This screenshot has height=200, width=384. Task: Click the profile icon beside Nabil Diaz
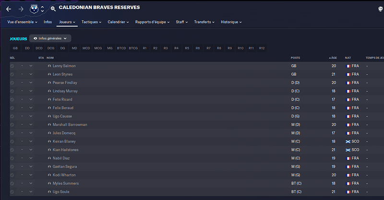49,158
